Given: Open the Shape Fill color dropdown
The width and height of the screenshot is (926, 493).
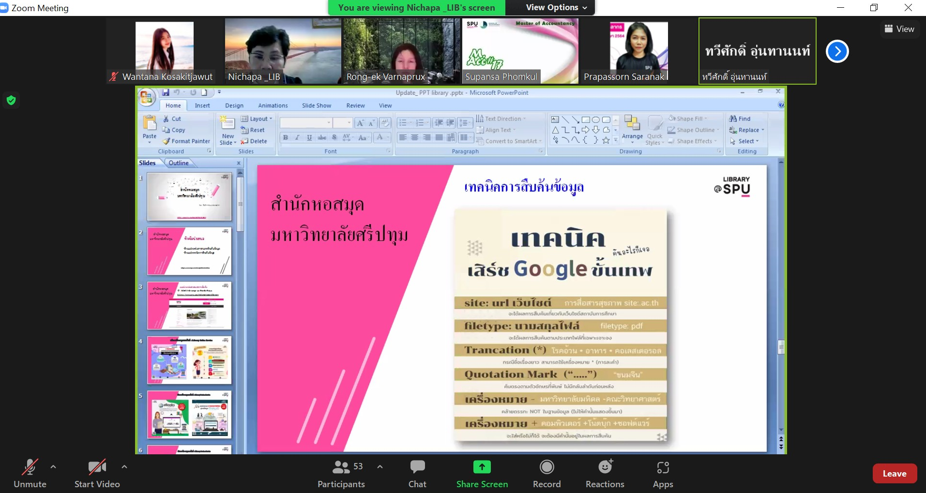Looking at the screenshot, I should (x=688, y=119).
